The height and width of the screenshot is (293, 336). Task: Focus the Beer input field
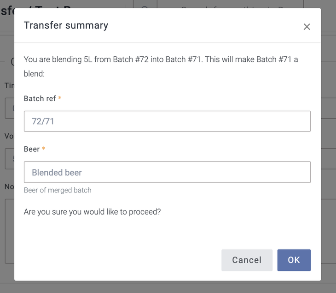point(167,172)
